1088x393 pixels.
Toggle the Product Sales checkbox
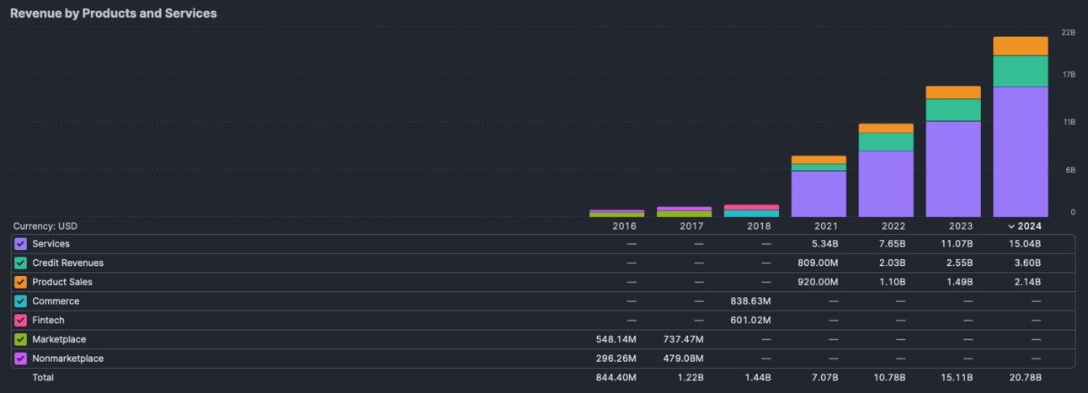pyautogui.click(x=21, y=282)
